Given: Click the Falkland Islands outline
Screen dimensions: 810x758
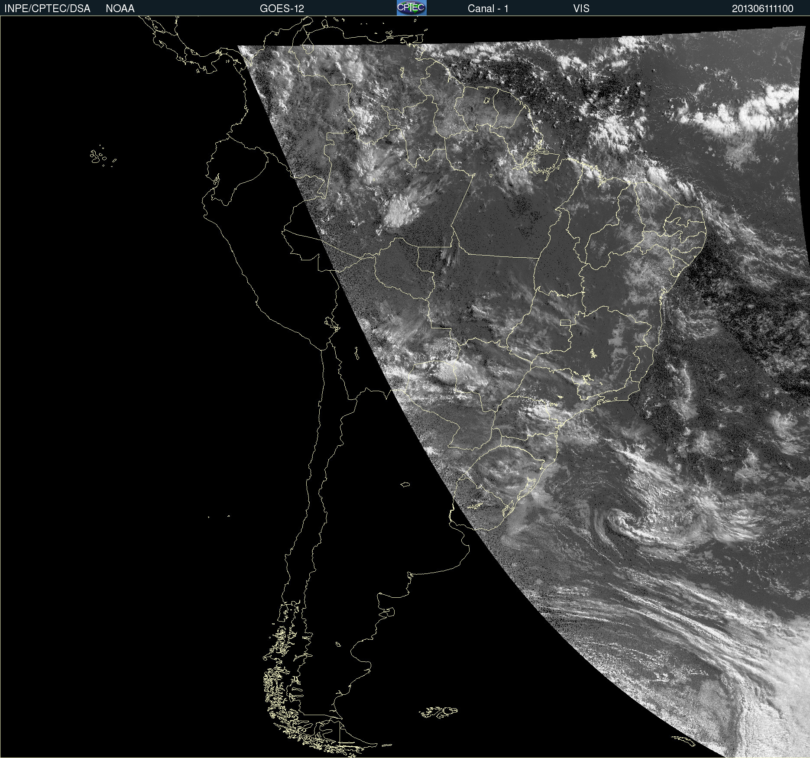Looking at the screenshot, I should (x=438, y=712).
